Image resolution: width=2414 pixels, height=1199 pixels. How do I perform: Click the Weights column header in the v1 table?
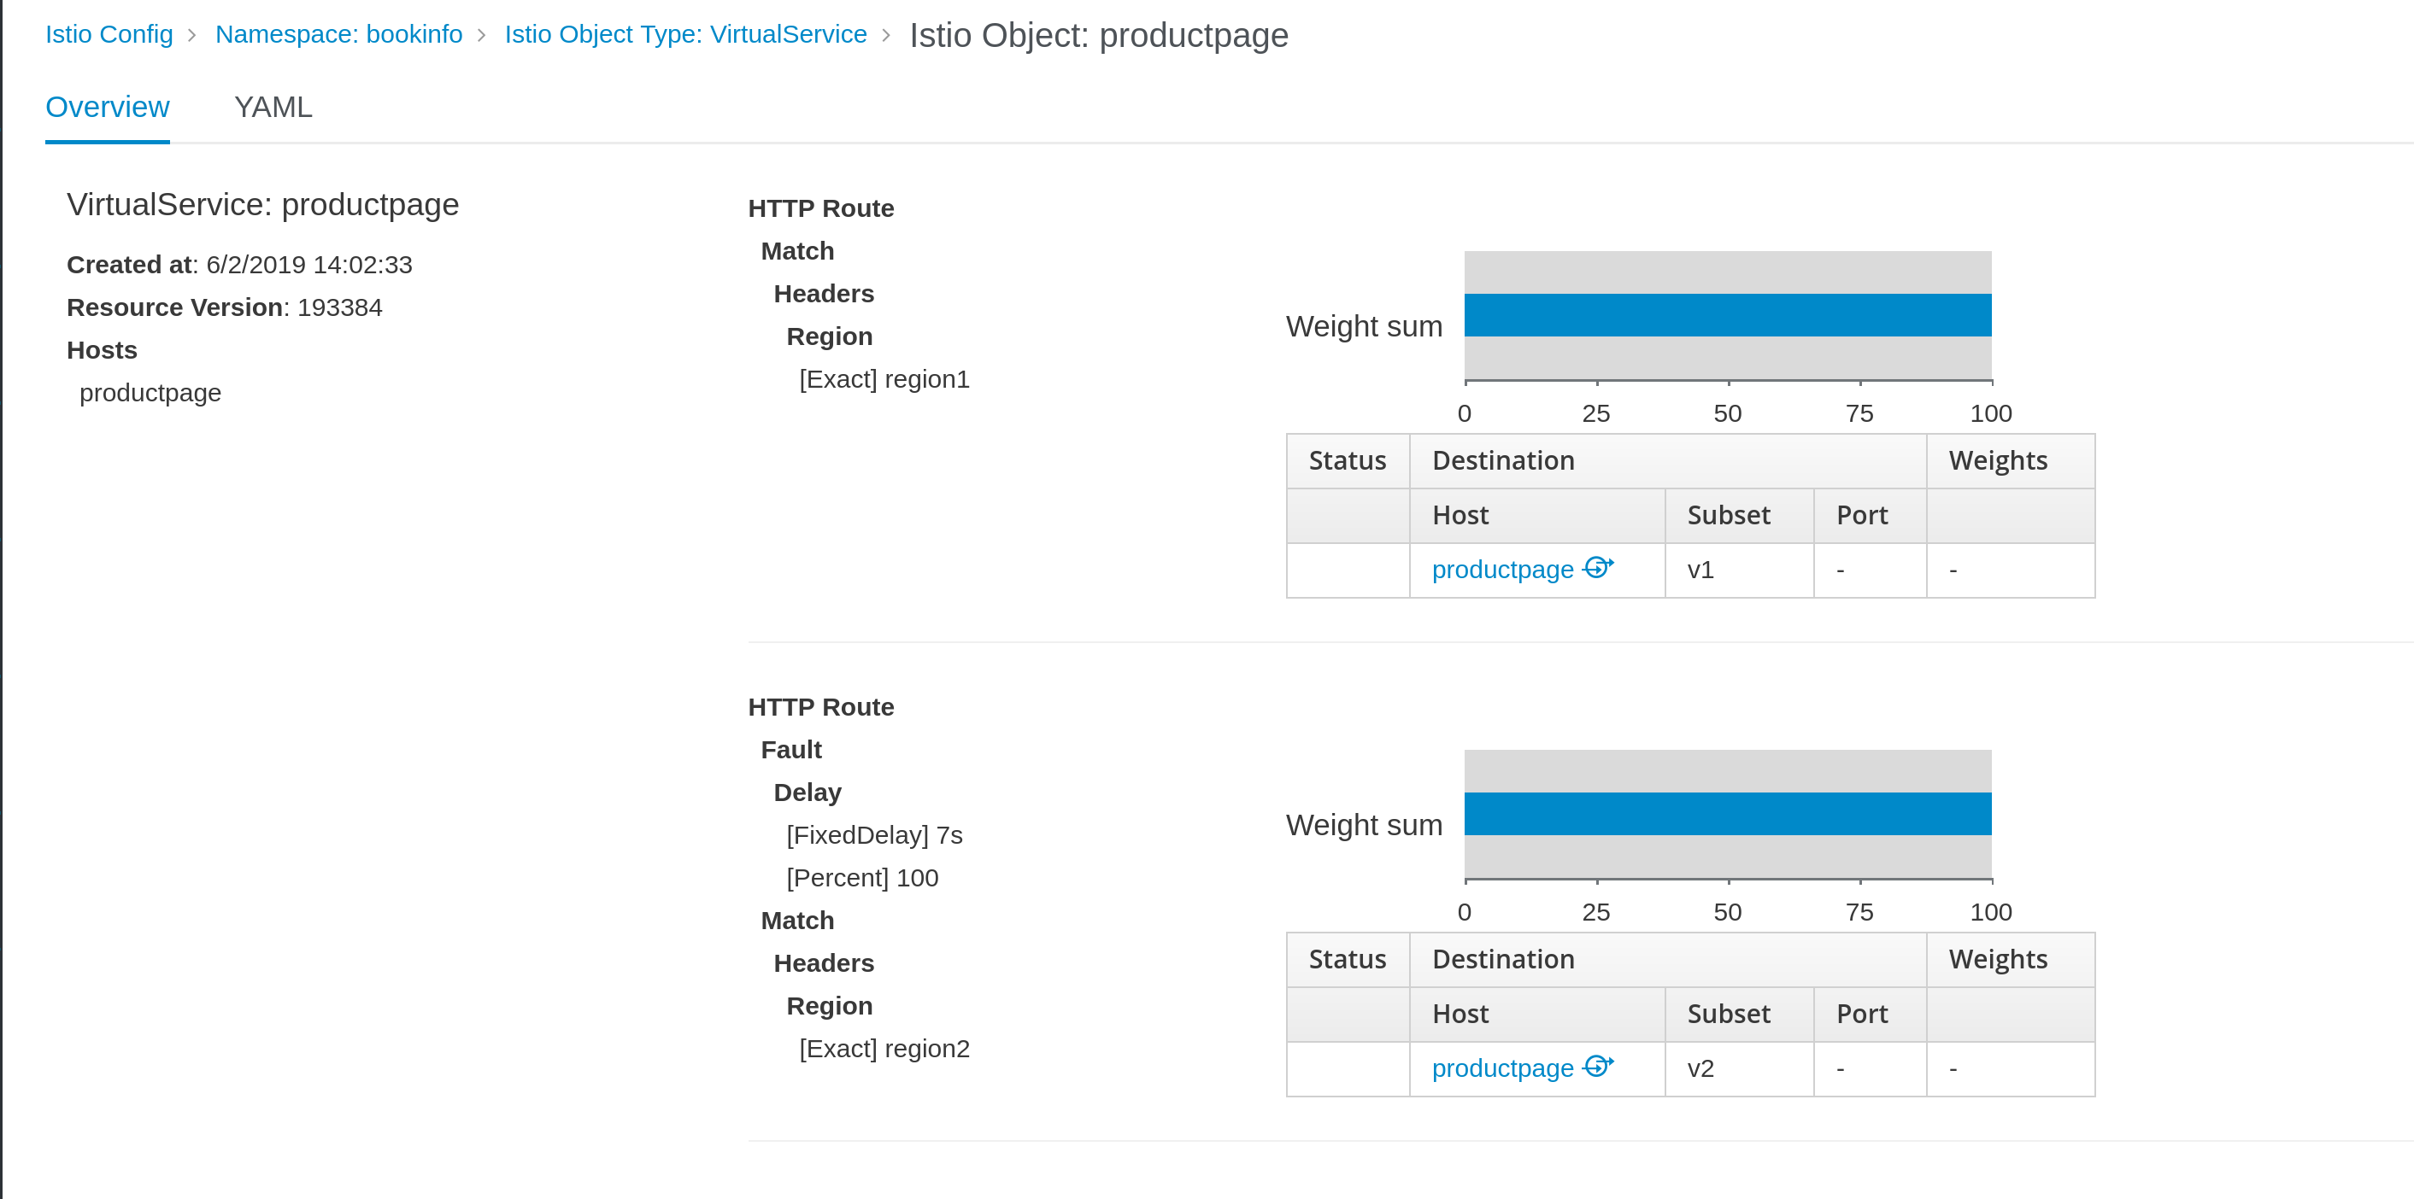pos(2009,461)
